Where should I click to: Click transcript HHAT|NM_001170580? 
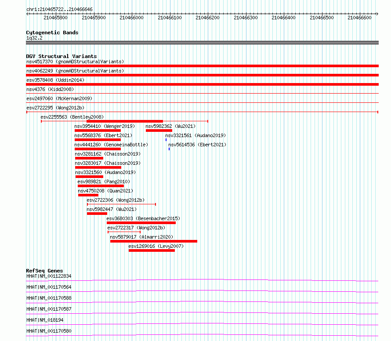49,331
